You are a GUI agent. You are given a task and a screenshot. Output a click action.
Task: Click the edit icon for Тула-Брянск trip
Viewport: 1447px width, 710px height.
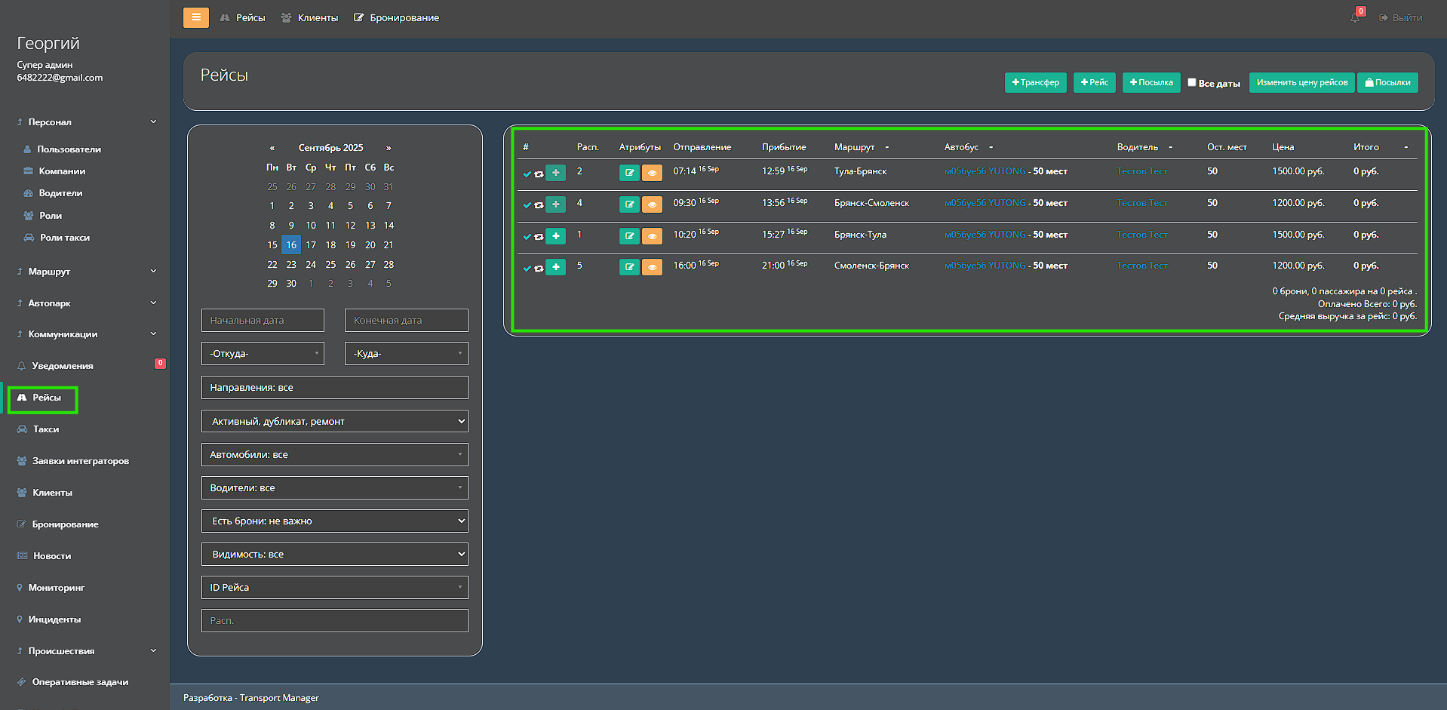[x=628, y=173]
